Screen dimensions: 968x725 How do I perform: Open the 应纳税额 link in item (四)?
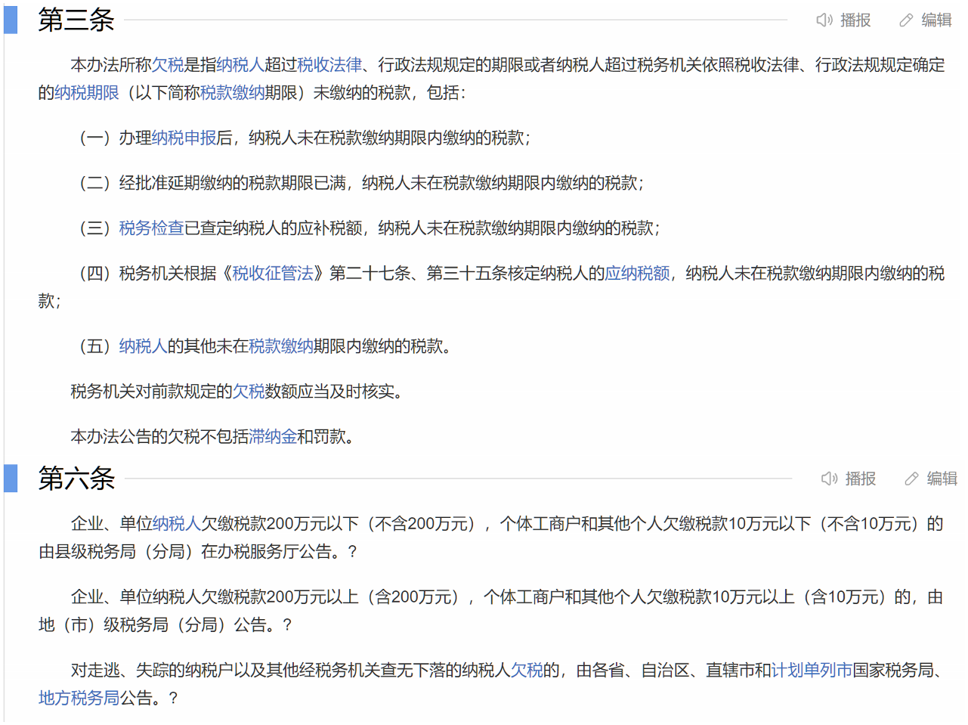point(637,274)
